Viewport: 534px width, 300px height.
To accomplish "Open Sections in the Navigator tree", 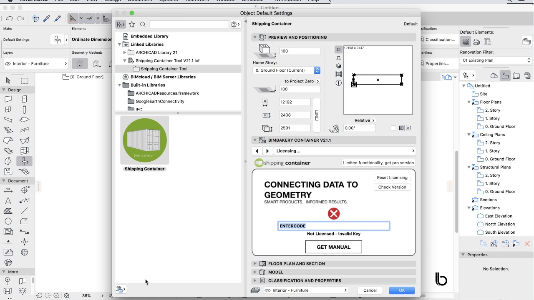I will [488, 200].
